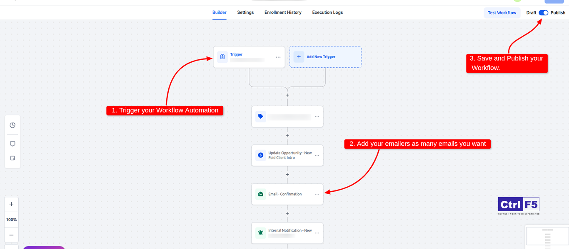
Task: Open Update Opportunity node options menu
Action: [x=317, y=156]
